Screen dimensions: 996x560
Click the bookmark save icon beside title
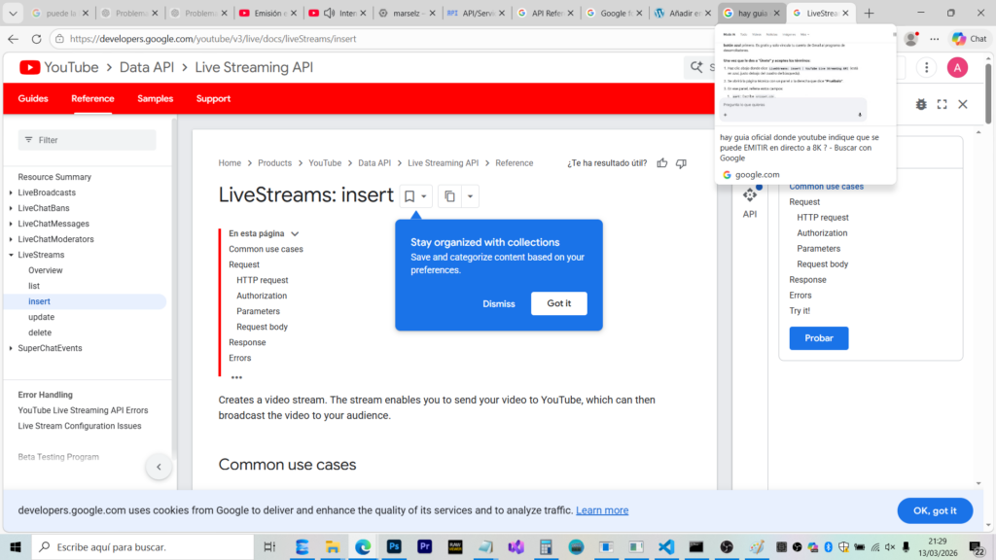[409, 196]
